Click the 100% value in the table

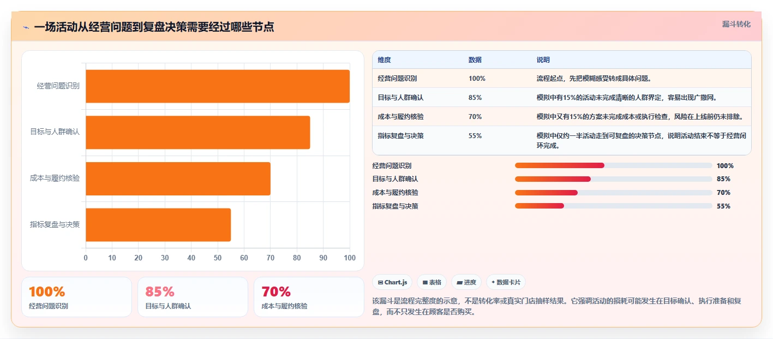(477, 79)
